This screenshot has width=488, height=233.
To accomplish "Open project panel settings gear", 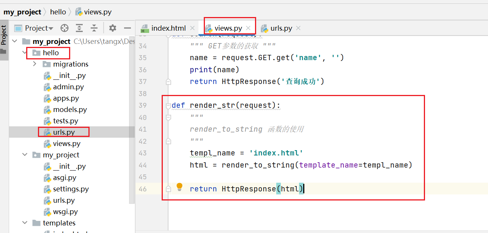I will click(113, 28).
